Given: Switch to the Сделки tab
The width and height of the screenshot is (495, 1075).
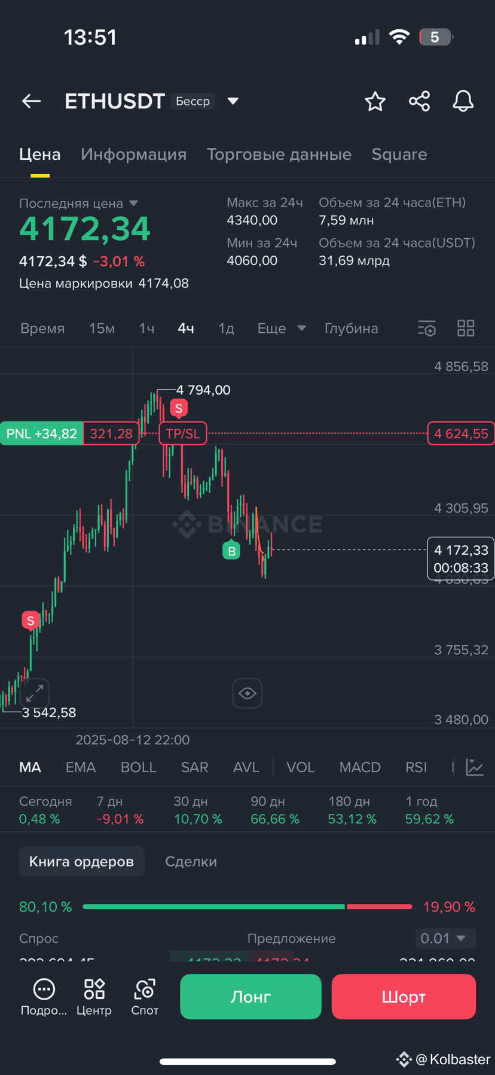Looking at the screenshot, I should click(x=191, y=861).
